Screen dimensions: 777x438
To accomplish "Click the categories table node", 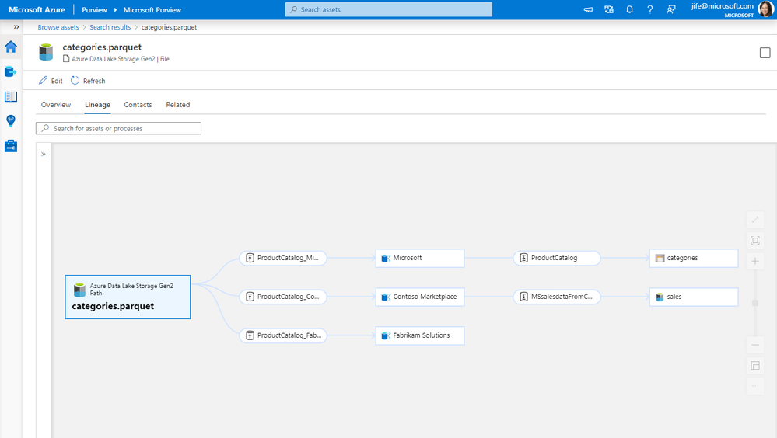I will [694, 258].
